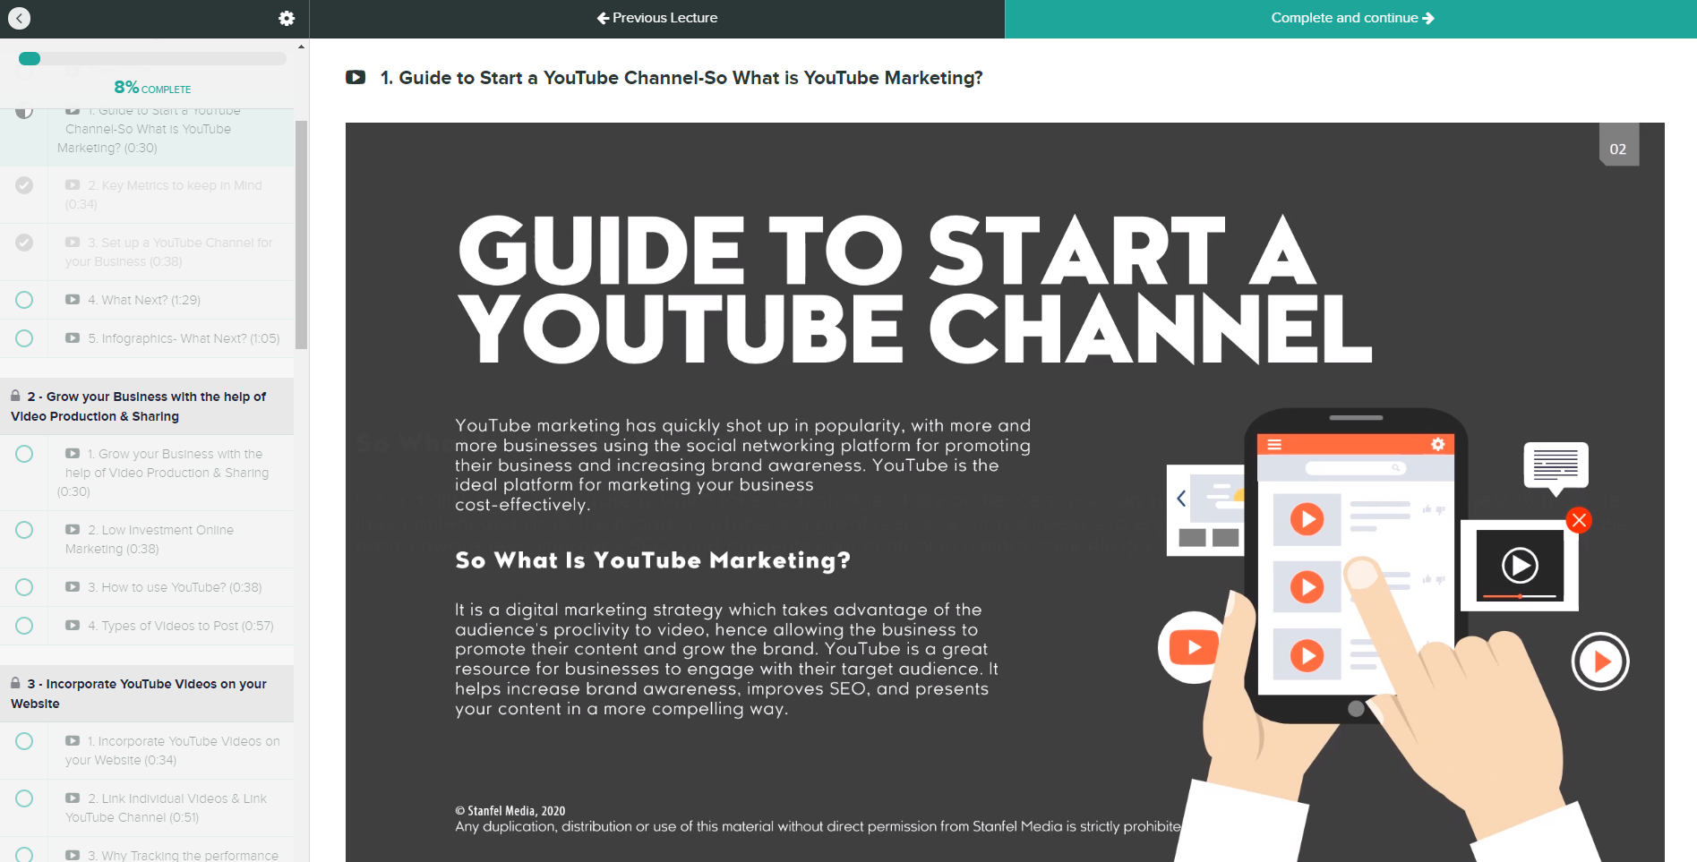Go to Previous Lecture

point(657,18)
